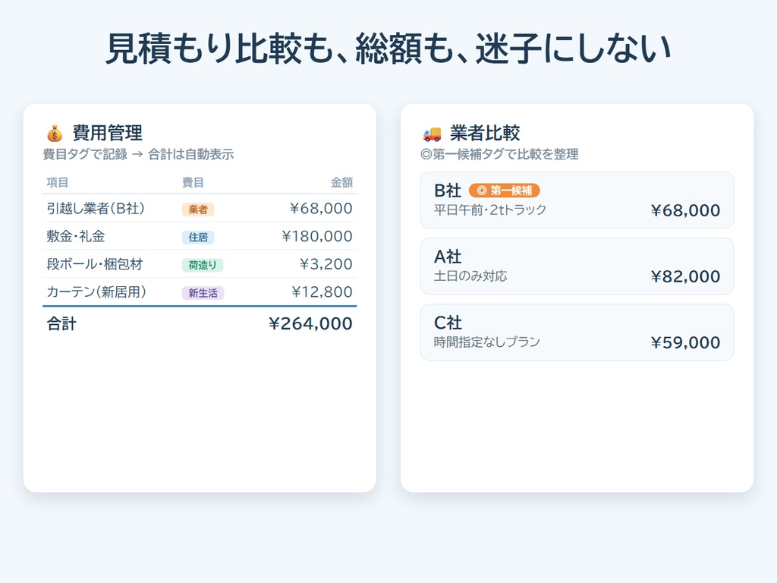Click the 荷造り expense tag

click(202, 265)
